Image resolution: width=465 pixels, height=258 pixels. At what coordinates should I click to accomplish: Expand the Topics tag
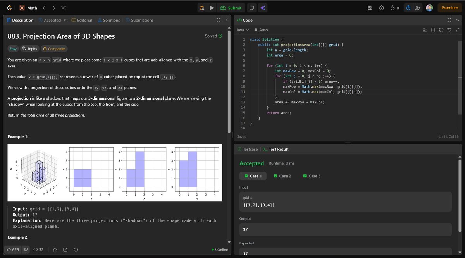pos(30,49)
